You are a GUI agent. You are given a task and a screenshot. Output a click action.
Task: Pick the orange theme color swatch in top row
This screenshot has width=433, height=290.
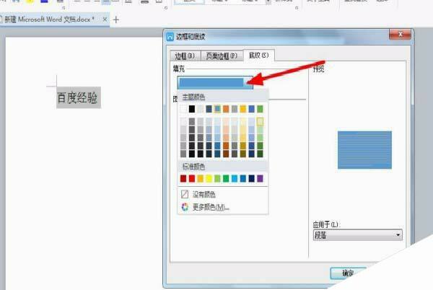(x=226, y=109)
